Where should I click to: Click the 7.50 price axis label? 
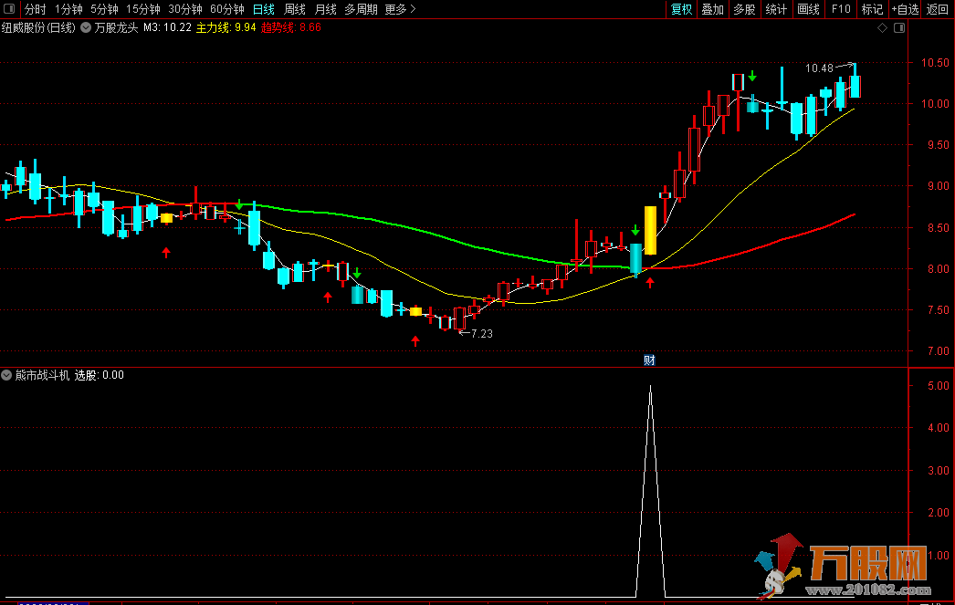[938, 310]
